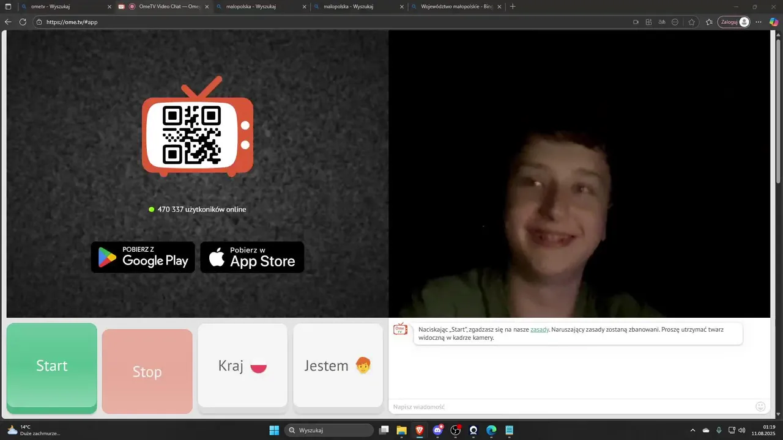783x440 pixels.
Task: Open the webcam app on taskbar
Action: (473, 430)
